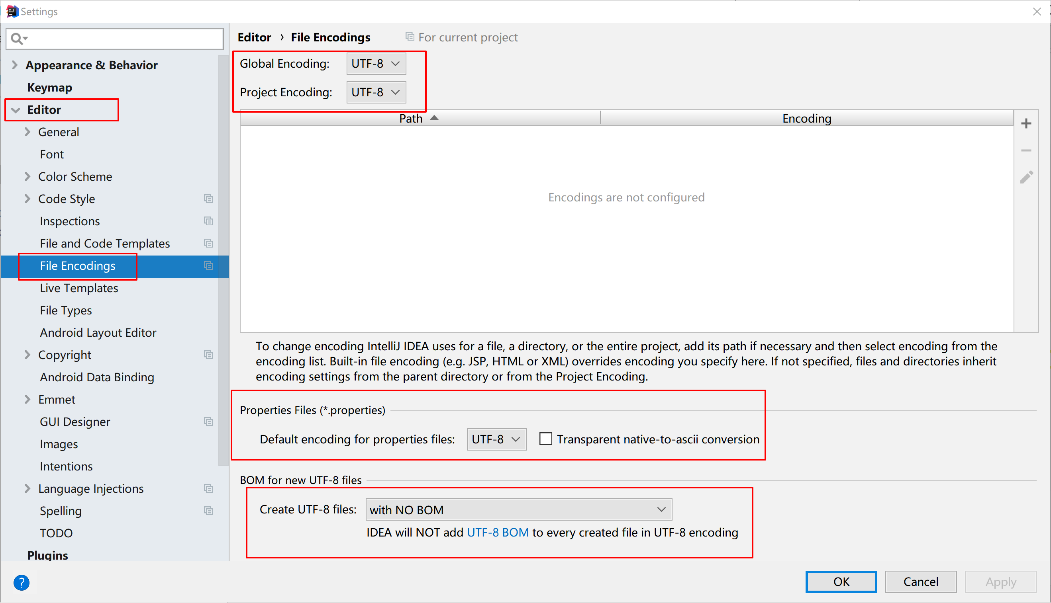
Task: Expand Appearance & Behavior section
Action: [15, 65]
